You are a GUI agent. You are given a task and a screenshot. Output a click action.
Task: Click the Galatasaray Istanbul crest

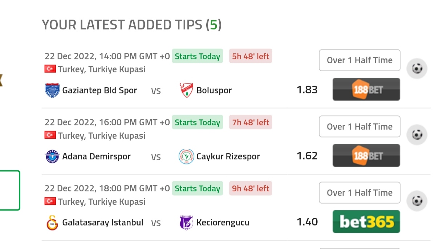pyautogui.click(x=52, y=223)
